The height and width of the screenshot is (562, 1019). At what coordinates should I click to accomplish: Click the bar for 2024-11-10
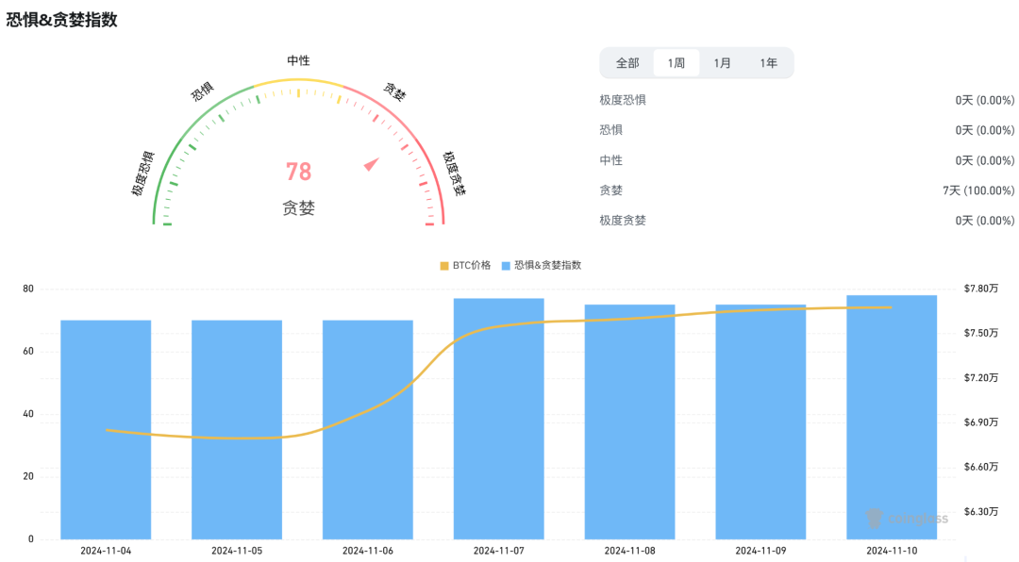[892, 417]
